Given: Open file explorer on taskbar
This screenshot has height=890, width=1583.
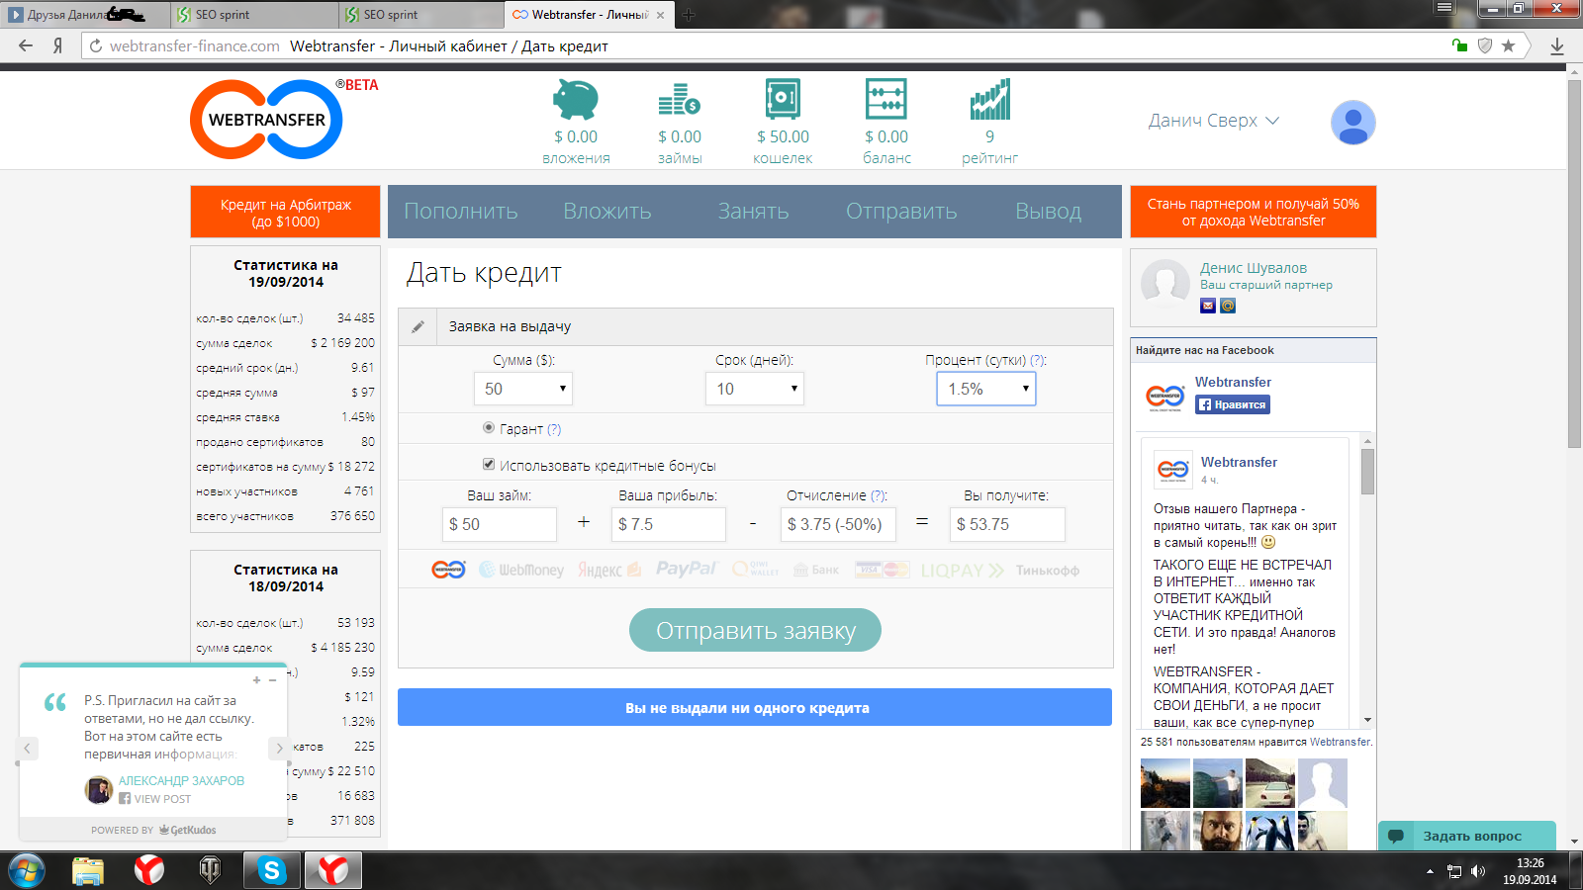Looking at the screenshot, I should coord(88,870).
